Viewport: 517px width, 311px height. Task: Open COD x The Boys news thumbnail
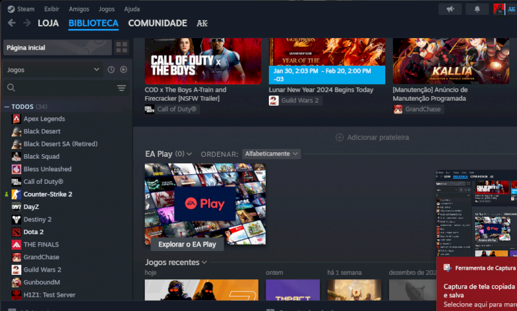[203, 61]
